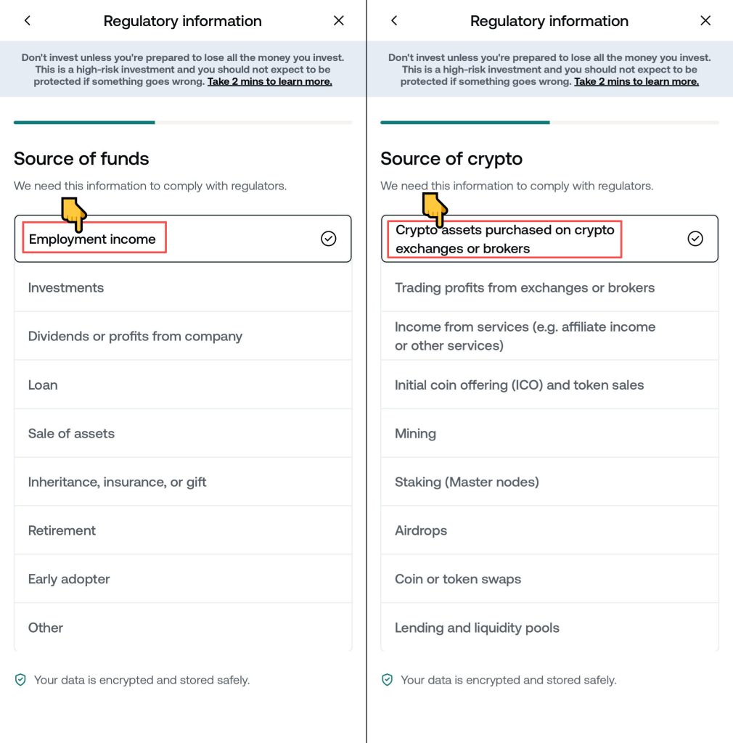Choose Loan as source of funds

click(x=183, y=385)
